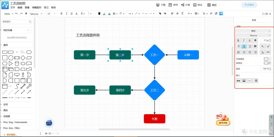Toggle bold in the right text panel

(238, 40)
